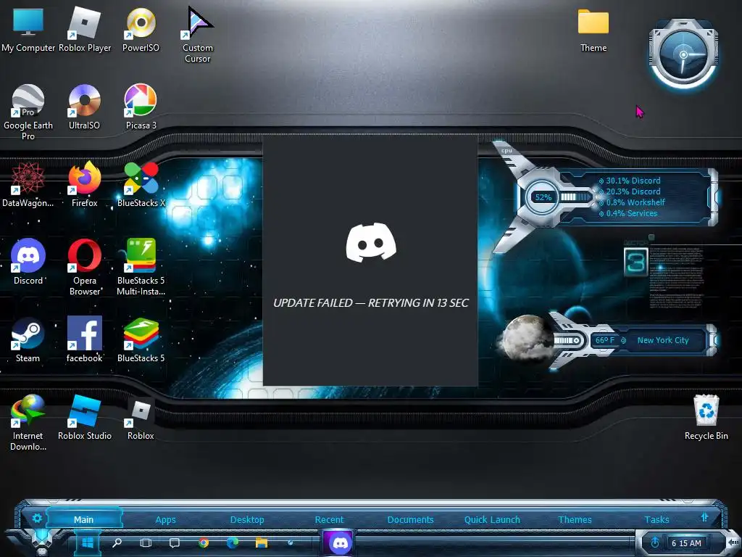
Task: Click the 52% CPU usage gauge
Action: click(543, 197)
